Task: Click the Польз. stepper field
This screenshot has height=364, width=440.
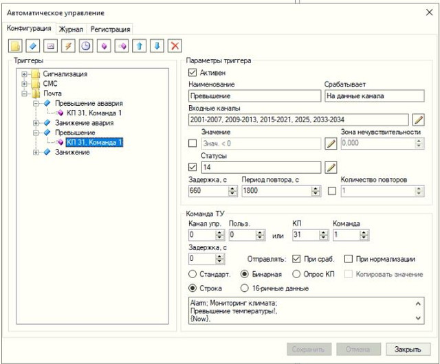Action: 247,235
